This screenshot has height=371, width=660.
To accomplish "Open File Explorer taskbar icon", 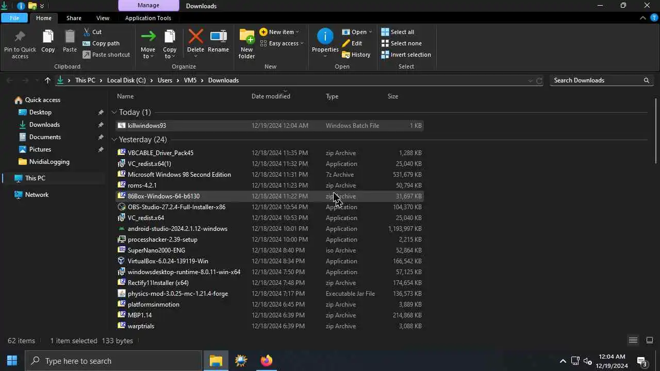I will (x=216, y=361).
